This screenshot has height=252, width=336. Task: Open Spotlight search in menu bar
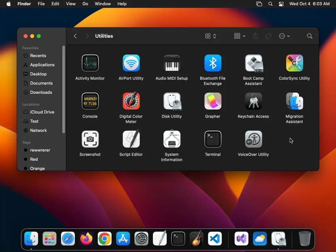pos(270,4)
